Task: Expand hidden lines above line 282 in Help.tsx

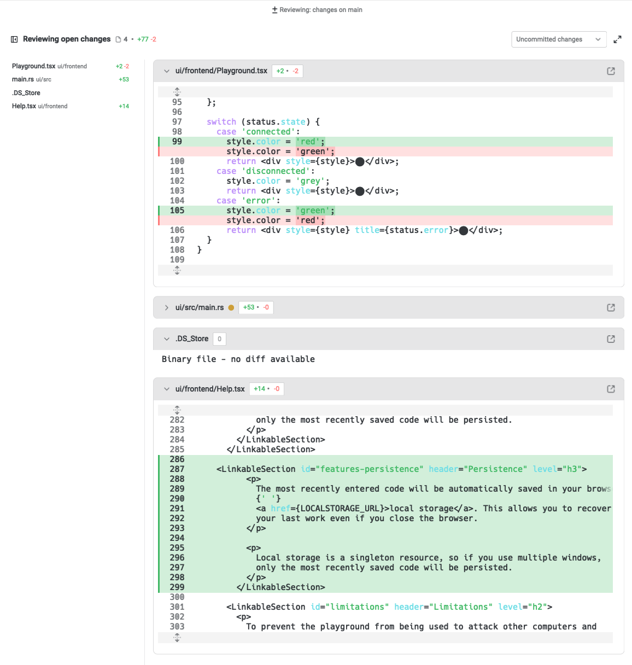Action: (177, 410)
